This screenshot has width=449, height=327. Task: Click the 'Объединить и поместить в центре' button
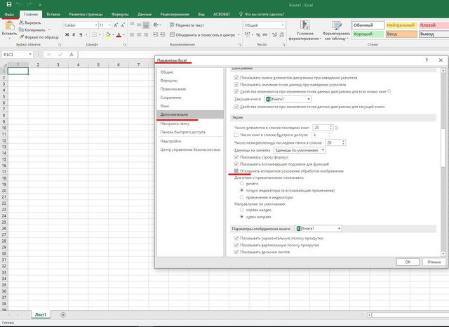click(x=202, y=35)
